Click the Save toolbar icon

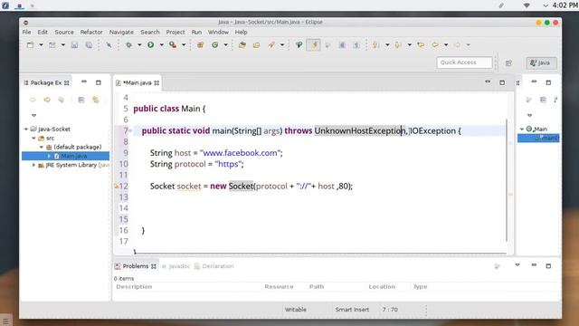pyautogui.click(x=74, y=44)
